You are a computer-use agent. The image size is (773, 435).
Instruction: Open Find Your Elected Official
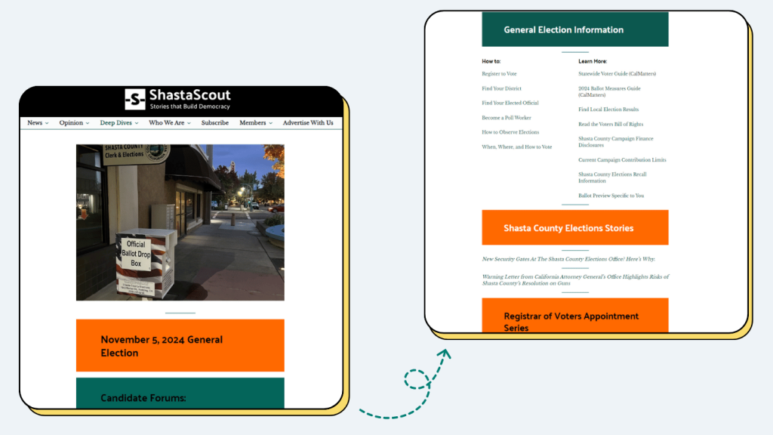click(x=510, y=103)
